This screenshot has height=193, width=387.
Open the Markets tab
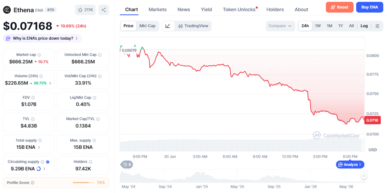pos(158,9)
